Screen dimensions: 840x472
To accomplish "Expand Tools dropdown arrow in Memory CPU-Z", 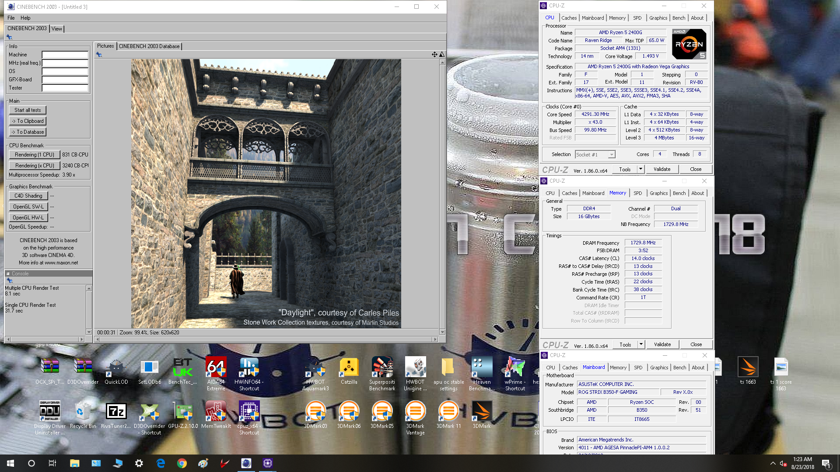I will (x=641, y=344).
